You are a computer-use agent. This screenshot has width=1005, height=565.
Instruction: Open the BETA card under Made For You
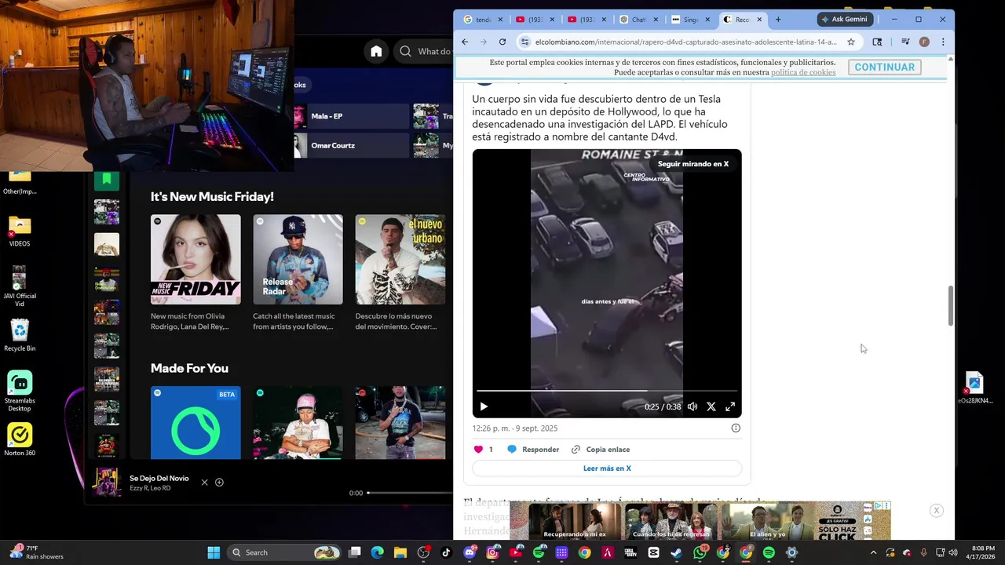196,422
